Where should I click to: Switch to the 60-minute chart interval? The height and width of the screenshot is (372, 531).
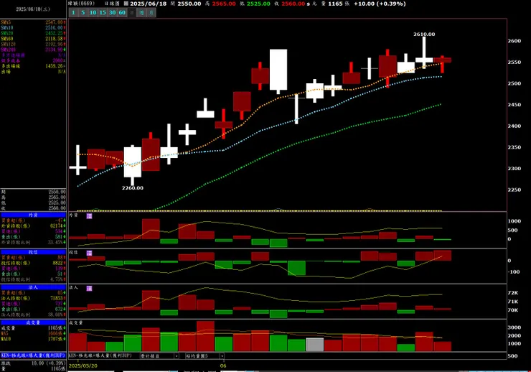pyautogui.click(x=122, y=12)
